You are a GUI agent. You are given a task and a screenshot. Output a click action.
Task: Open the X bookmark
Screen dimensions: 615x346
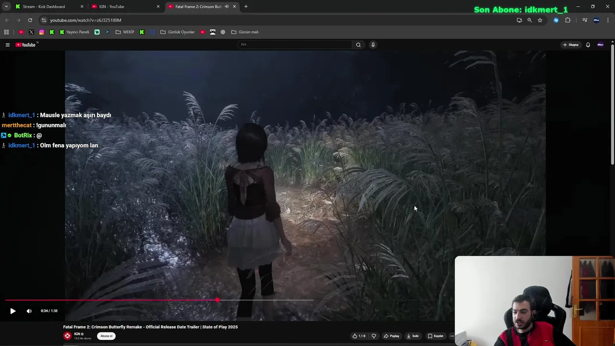click(x=31, y=32)
